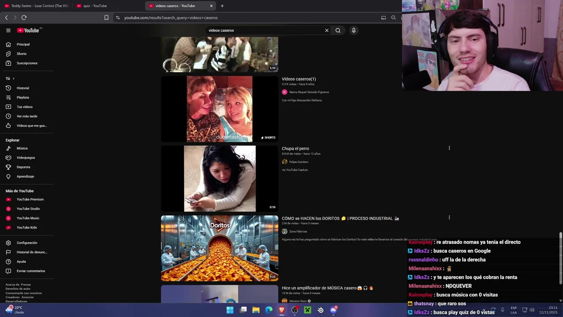Click the magnifier search button
The width and height of the screenshot is (563, 317).
click(x=338, y=30)
